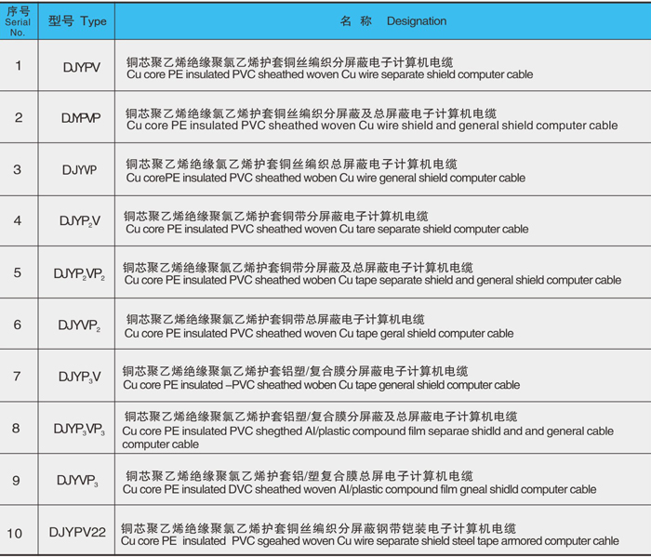This screenshot has height=557, width=651.
Task: Click the DJYPV woven Cu wire separate shield description
Action: (330, 67)
